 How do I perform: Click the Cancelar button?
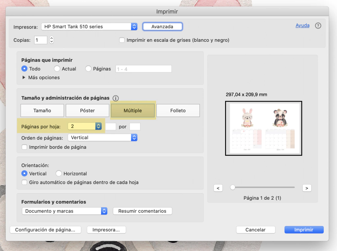(255, 230)
